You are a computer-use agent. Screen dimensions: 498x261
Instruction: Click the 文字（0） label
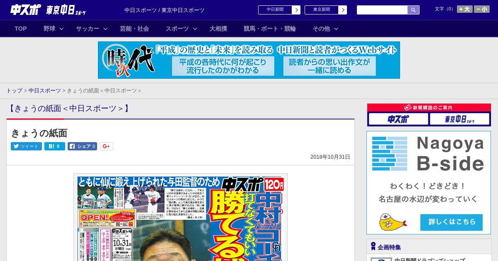(444, 9)
